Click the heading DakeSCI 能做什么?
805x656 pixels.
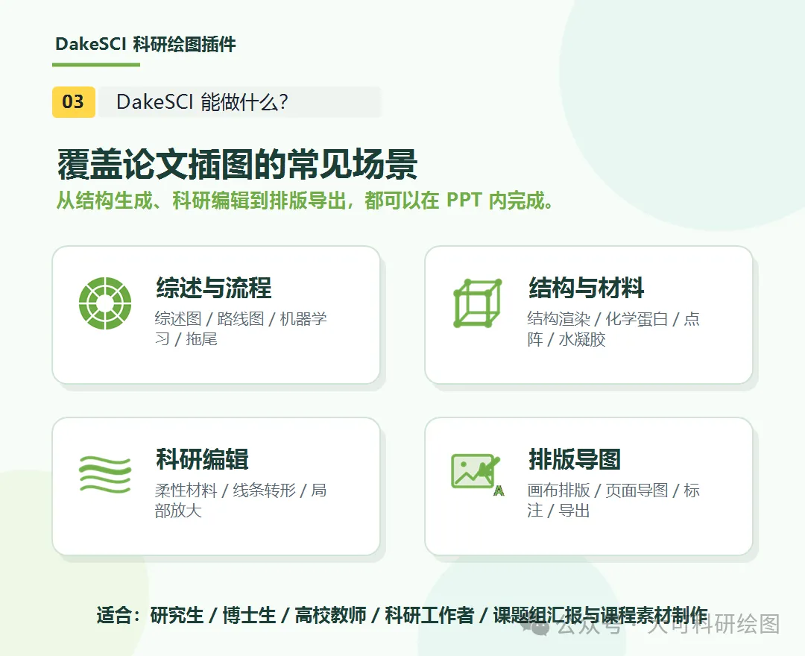202,102
